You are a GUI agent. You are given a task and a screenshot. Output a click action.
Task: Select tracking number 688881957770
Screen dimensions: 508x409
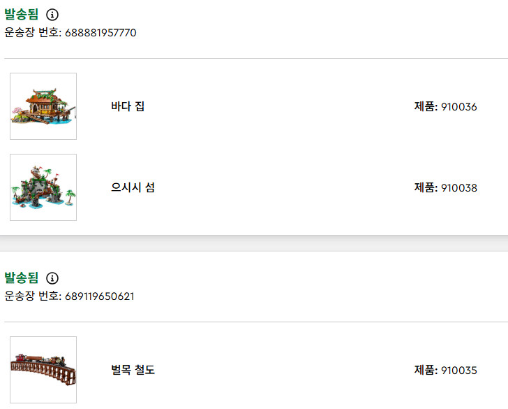tap(101, 32)
